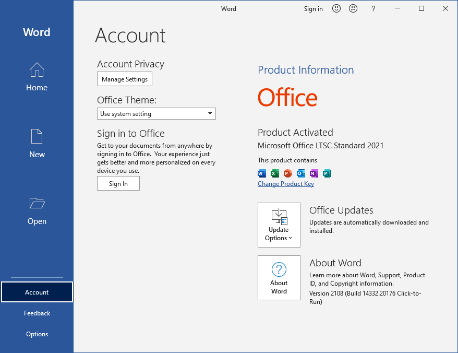The height and width of the screenshot is (353, 458).
Task: Click the Publisher app icon under product contains
Action: pyautogui.click(x=327, y=173)
